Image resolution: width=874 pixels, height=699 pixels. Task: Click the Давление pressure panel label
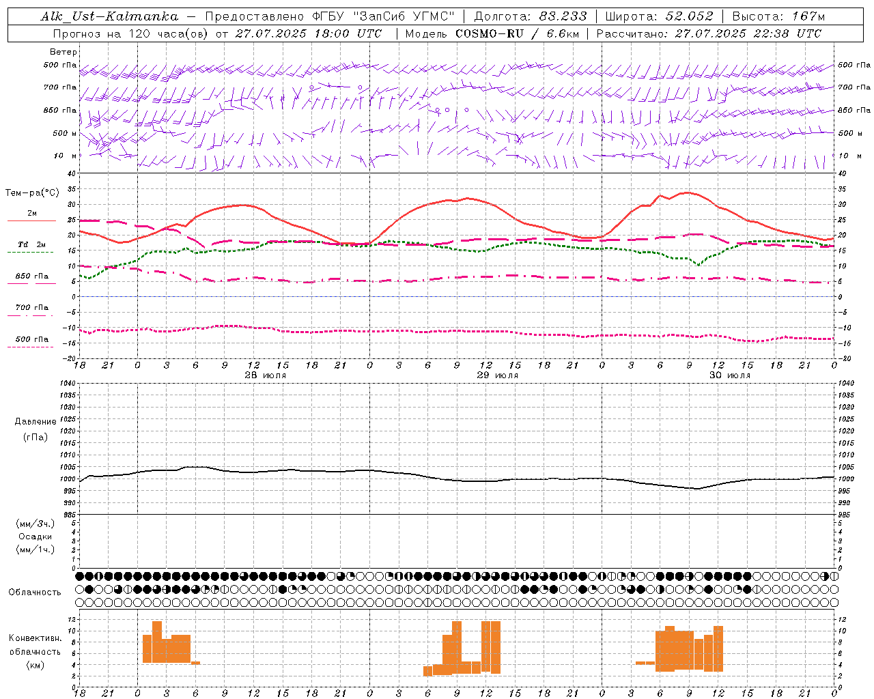[x=36, y=422]
